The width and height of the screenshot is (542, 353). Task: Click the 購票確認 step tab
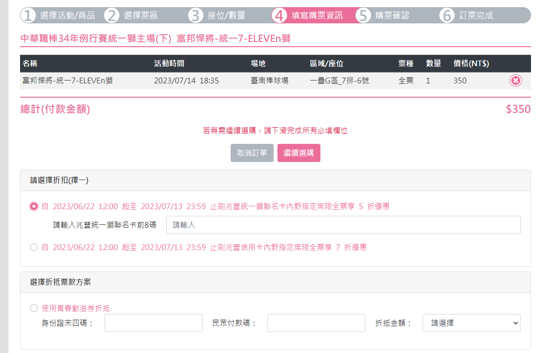[392, 15]
